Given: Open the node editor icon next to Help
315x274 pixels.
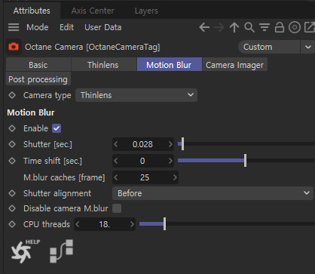Looking at the screenshot, I should pos(61,251).
